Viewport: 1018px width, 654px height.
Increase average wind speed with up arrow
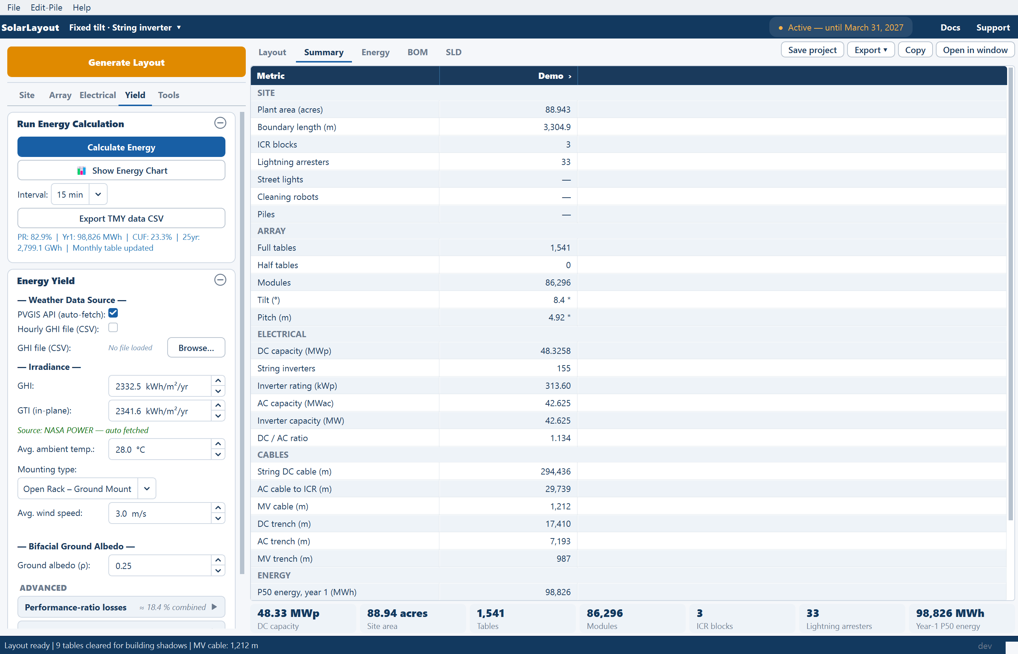218,508
